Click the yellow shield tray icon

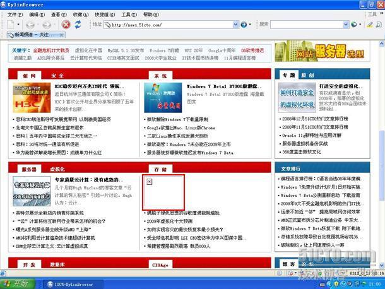336,285
